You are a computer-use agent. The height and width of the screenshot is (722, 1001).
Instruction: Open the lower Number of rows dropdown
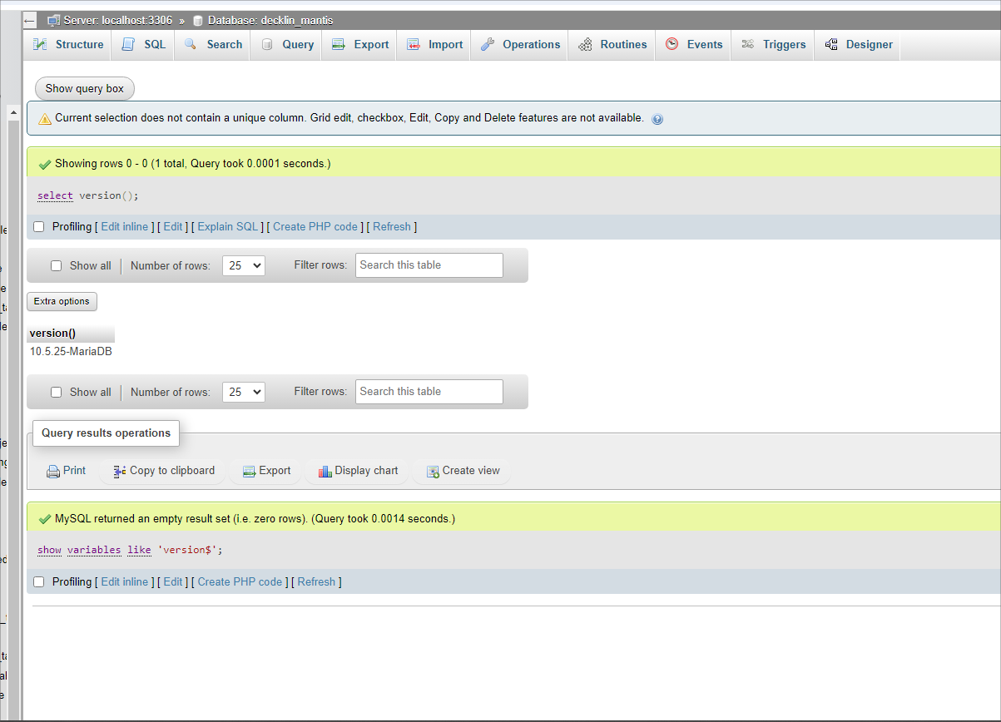(x=243, y=393)
